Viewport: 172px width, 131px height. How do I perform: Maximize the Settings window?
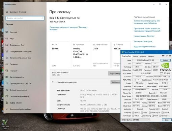click(x=160, y=4)
